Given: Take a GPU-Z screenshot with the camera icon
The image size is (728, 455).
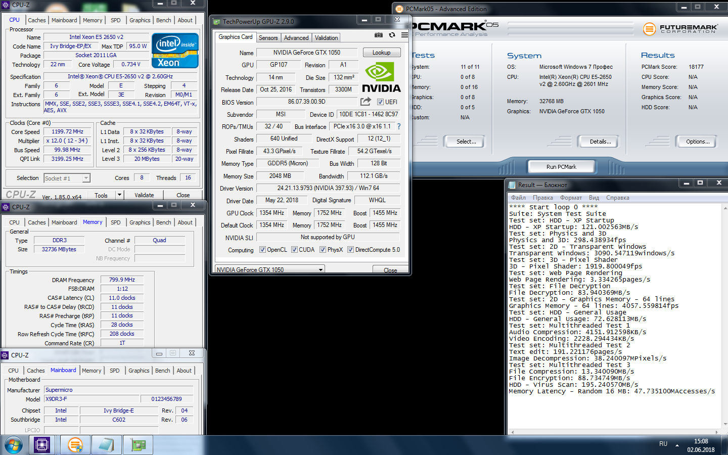Looking at the screenshot, I should click(379, 35).
